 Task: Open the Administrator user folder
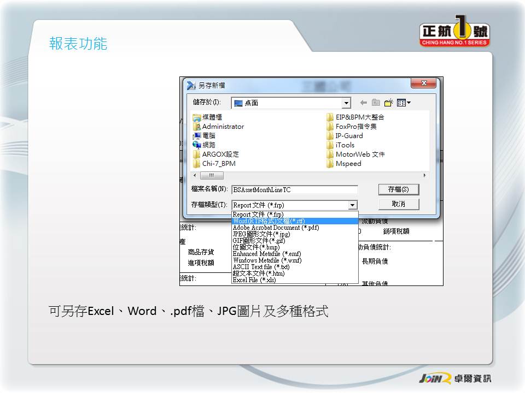coord(223,126)
